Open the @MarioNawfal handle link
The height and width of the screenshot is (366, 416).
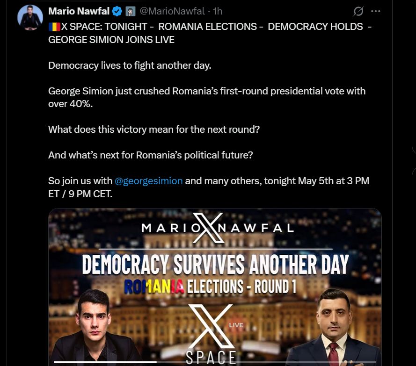[172, 11]
